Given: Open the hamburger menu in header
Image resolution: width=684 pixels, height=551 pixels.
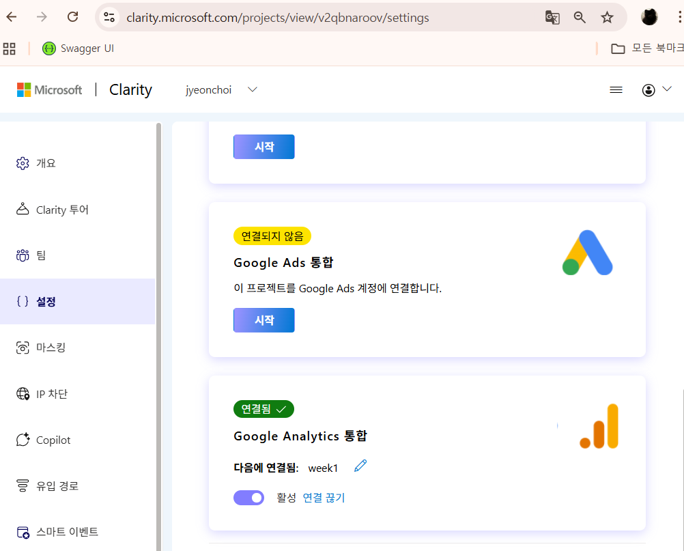Looking at the screenshot, I should point(616,90).
